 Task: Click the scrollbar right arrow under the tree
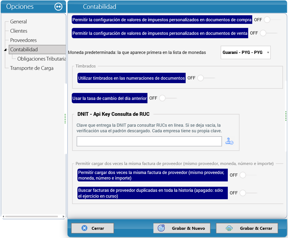tap(64, 216)
